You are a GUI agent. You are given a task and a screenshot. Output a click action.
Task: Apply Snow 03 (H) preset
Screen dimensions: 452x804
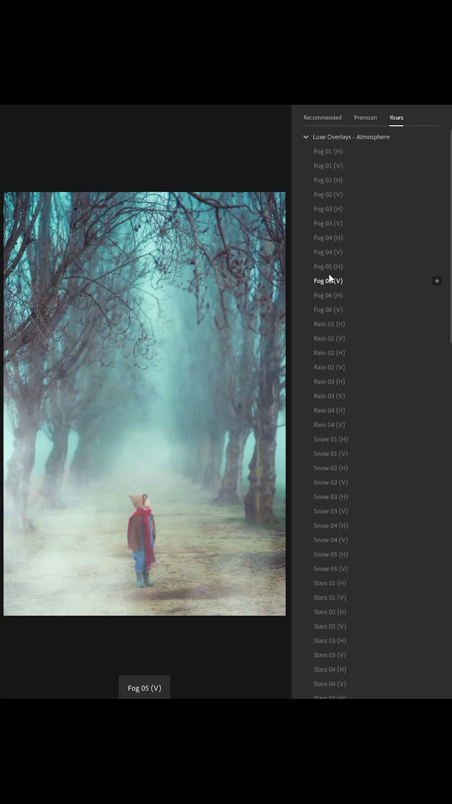point(331,497)
